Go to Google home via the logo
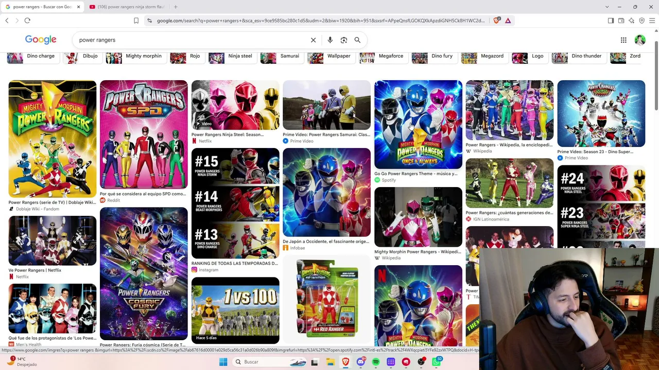 [41, 40]
